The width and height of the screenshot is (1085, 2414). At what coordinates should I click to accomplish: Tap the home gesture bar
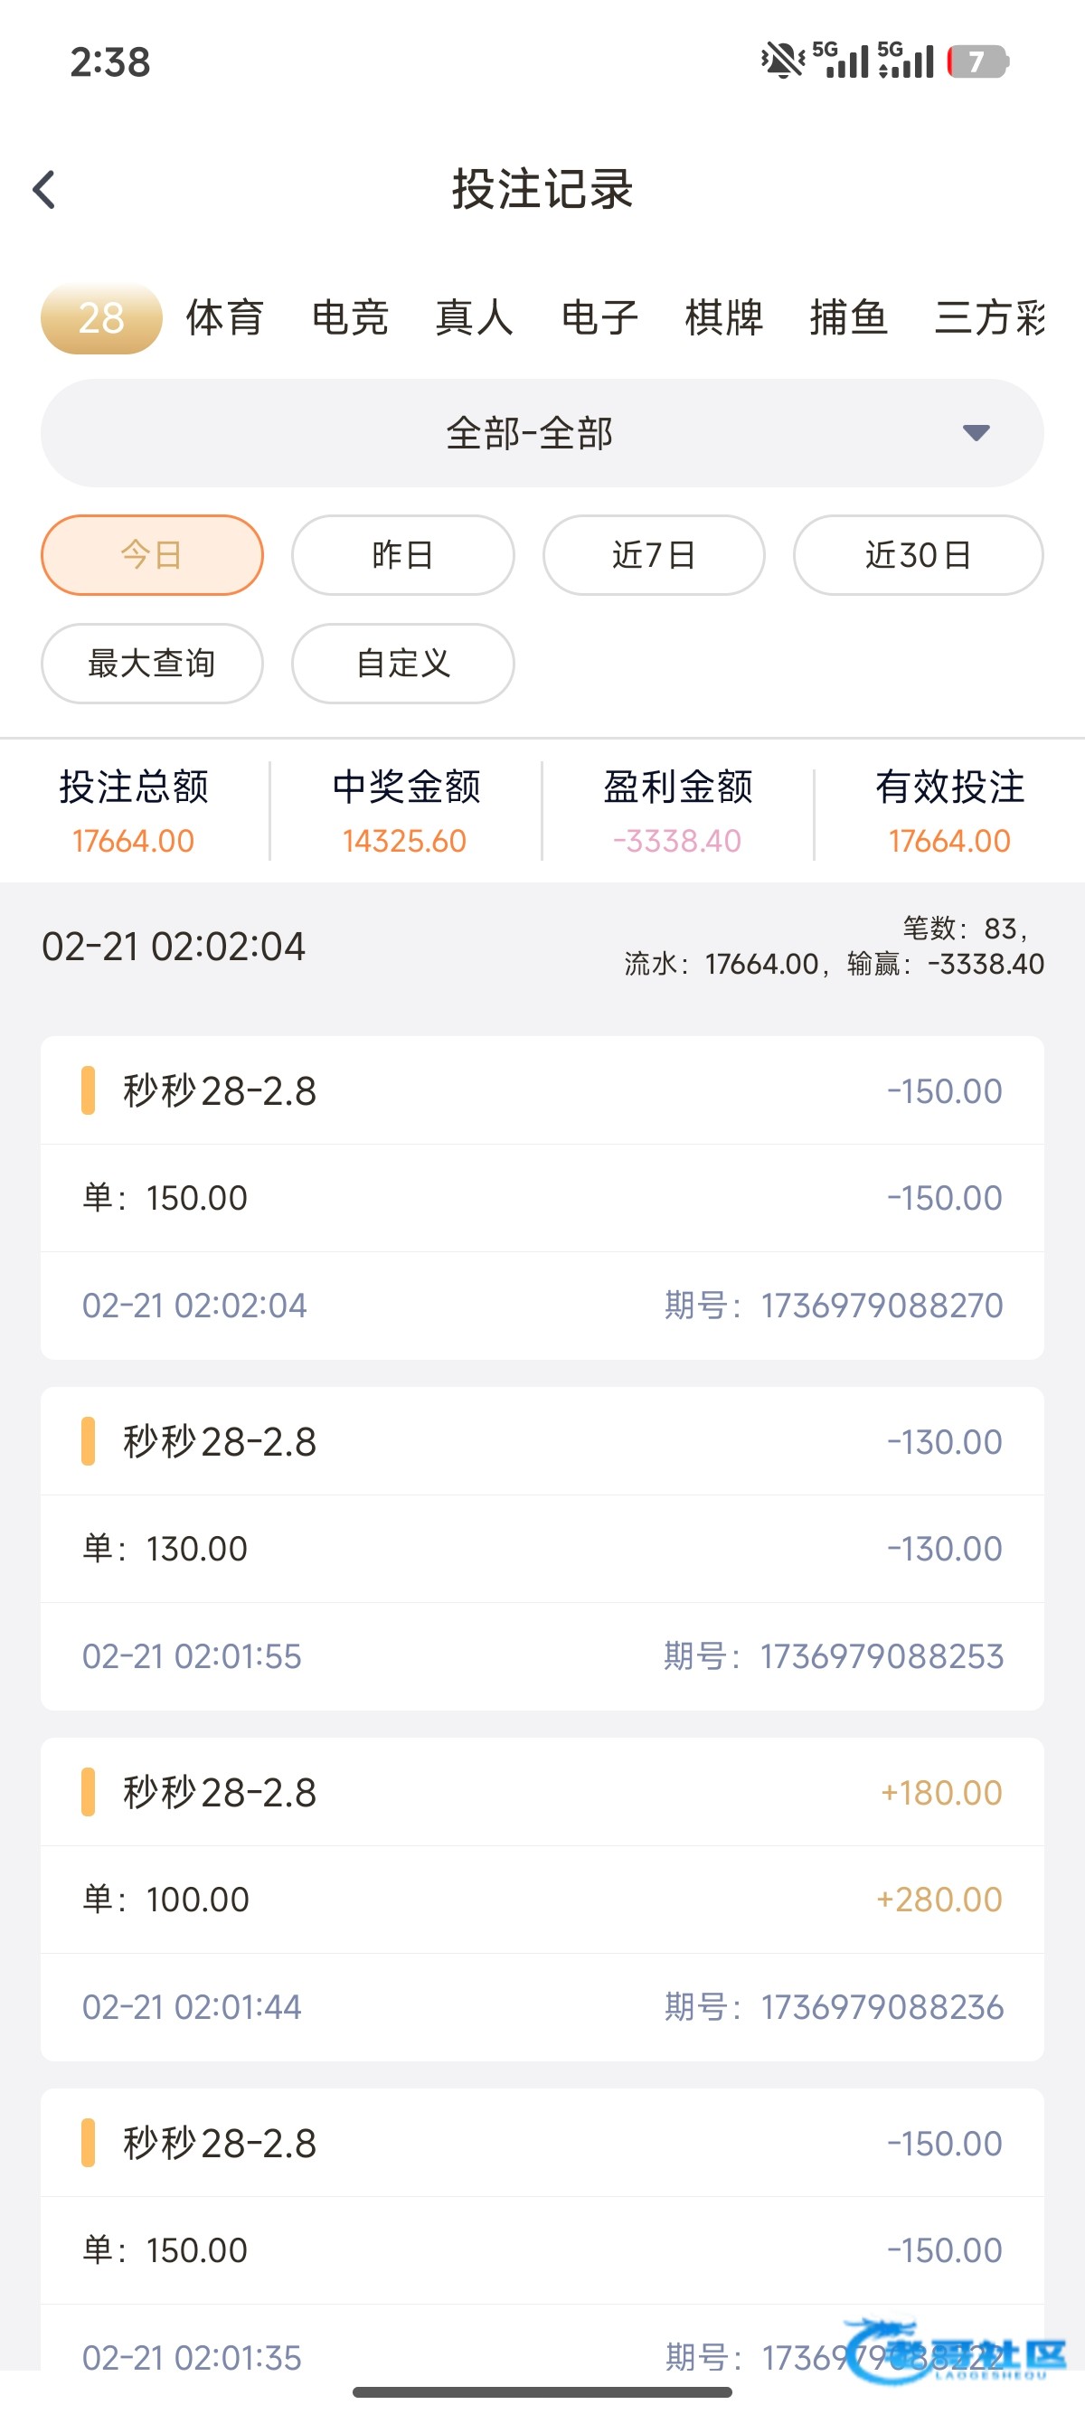[542, 2392]
